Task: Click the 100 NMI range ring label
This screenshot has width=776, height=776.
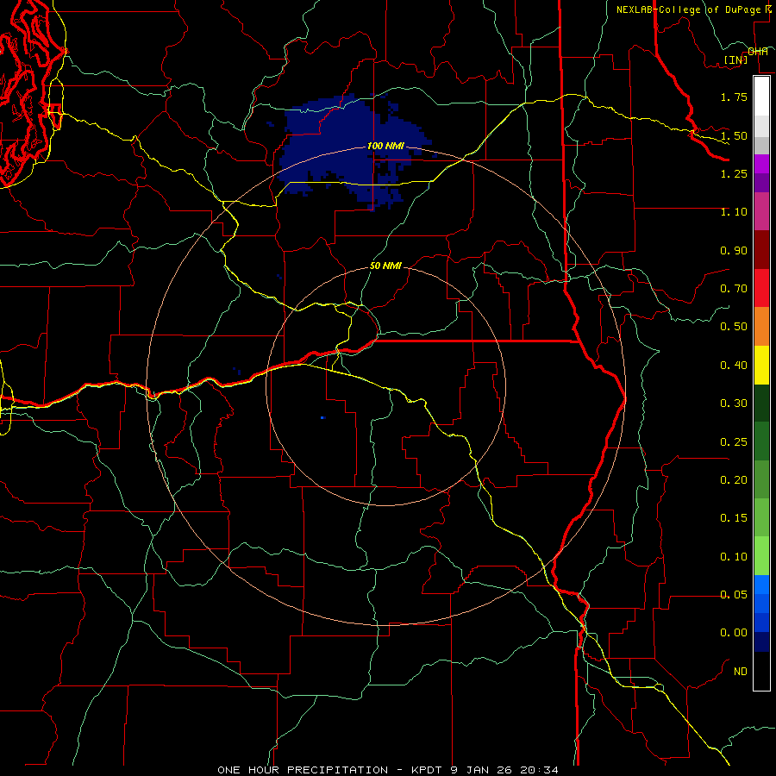Action: click(385, 146)
